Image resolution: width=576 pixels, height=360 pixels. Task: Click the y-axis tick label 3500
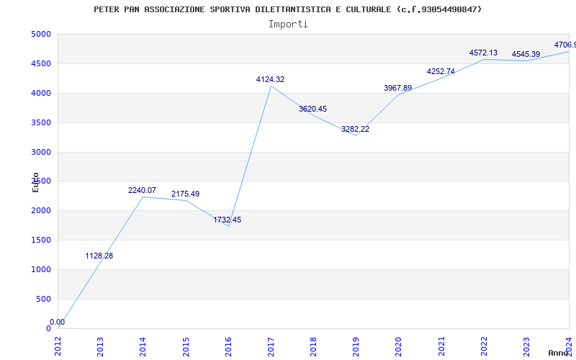click(x=41, y=122)
